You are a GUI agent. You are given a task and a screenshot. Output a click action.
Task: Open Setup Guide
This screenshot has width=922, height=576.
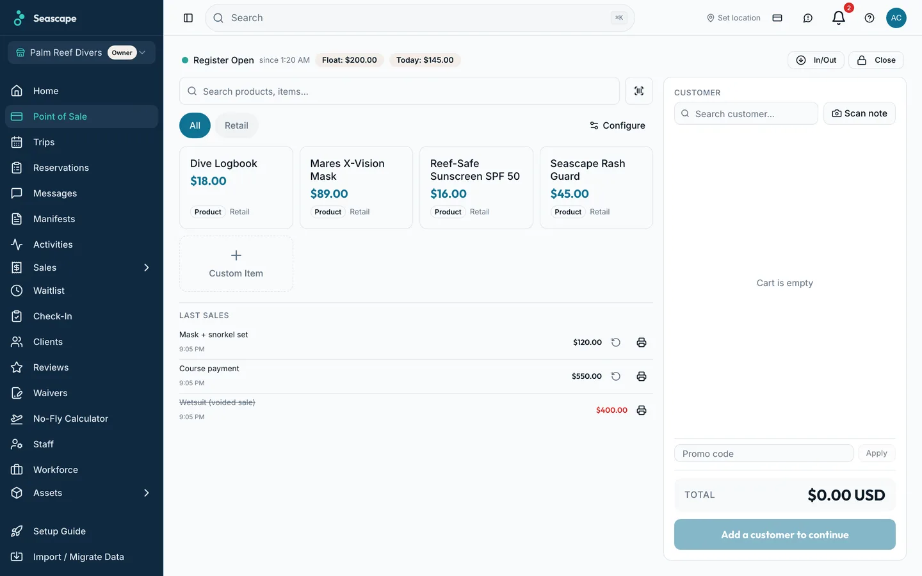pos(81,531)
